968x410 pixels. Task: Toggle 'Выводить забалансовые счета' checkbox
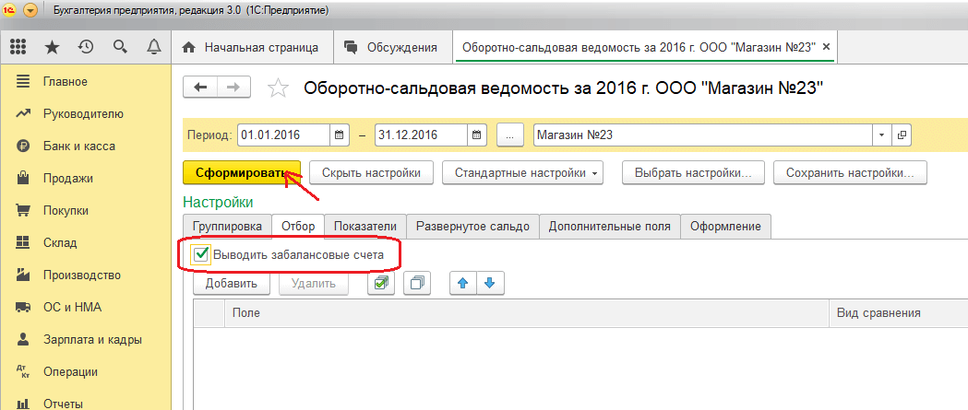(201, 254)
